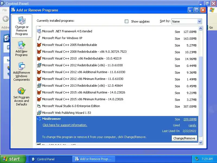This screenshot has height=163, width=217.
Task: Click the Visual C++ 2013 Redistributable (x86) icon
Action: click(39, 86)
